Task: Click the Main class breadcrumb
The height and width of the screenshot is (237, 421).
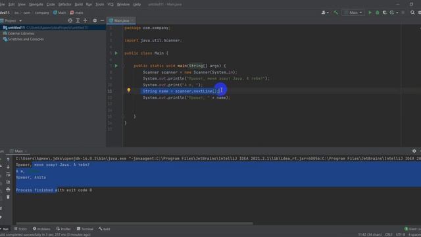Action: pos(60,13)
